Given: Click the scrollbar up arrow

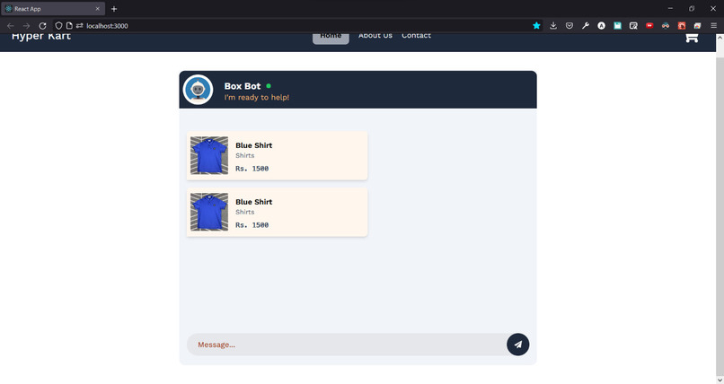Looking at the screenshot, I should pyautogui.click(x=720, y=38).
